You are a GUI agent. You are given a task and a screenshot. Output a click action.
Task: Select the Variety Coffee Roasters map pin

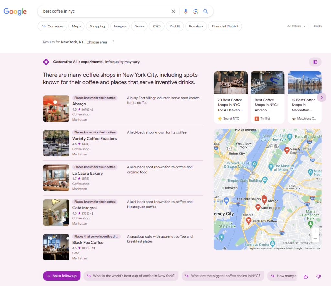287,151
